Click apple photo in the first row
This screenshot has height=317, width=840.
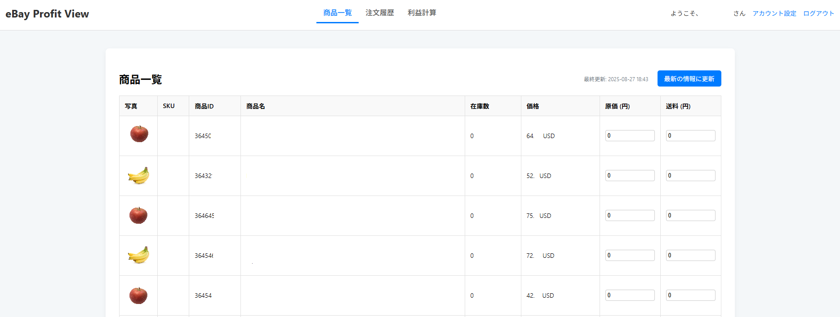139,134
